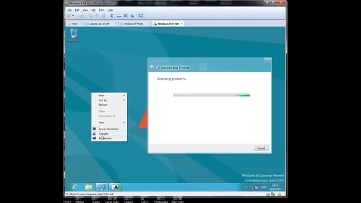Open the VMware File menu
361x203 pixels.
click(x=69, y=10)
